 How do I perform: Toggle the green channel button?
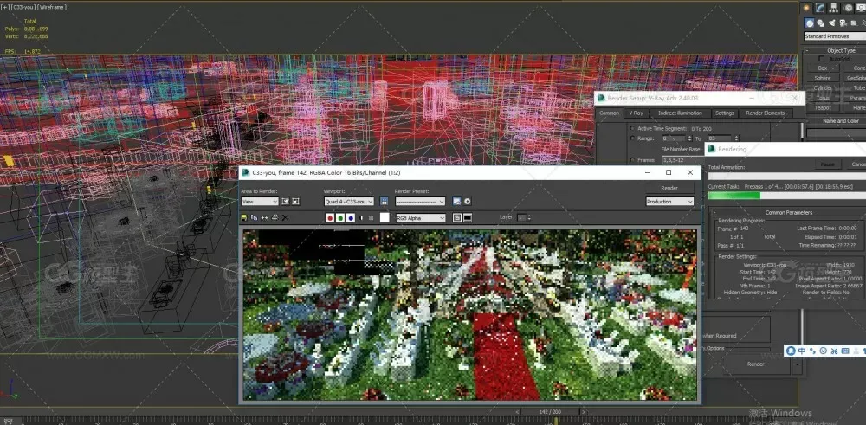(340, 218)
